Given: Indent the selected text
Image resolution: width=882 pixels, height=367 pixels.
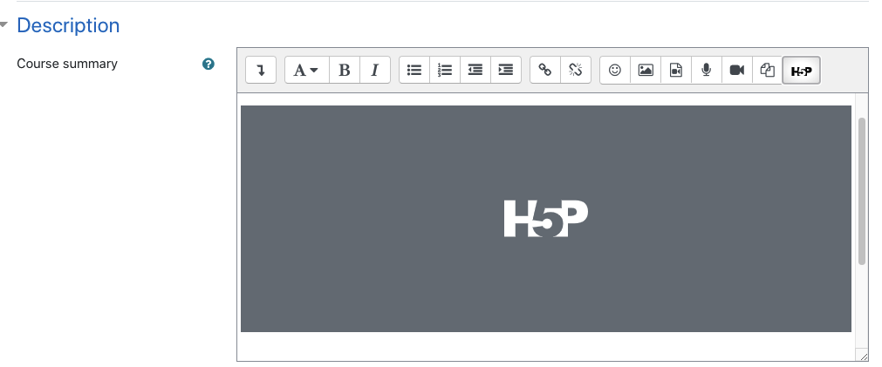Looking at the screenshot, I should pos(506,71).
